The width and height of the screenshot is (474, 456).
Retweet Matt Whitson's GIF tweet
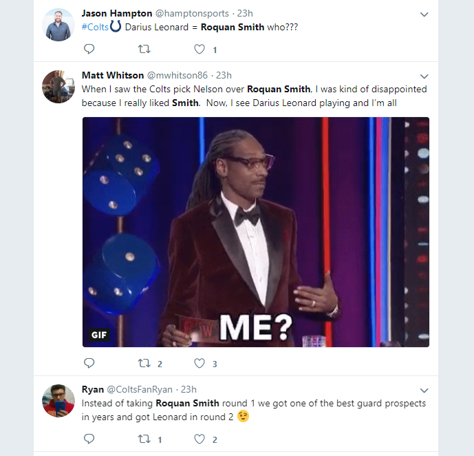(144, 363)
